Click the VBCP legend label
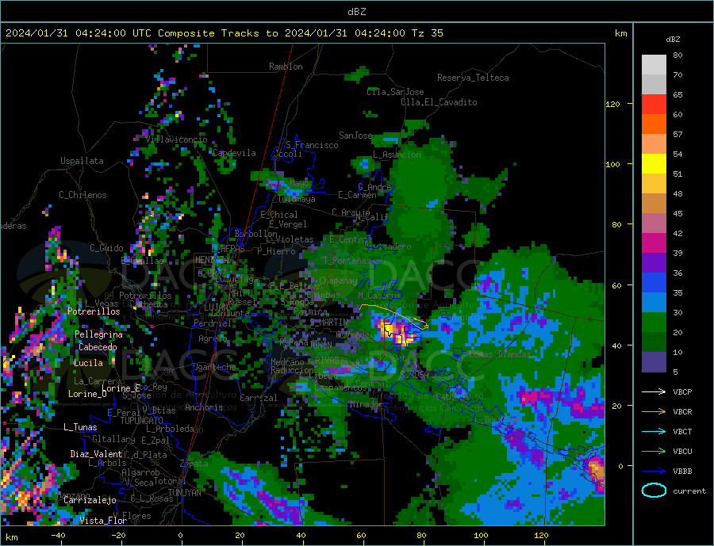 (682, 391)
